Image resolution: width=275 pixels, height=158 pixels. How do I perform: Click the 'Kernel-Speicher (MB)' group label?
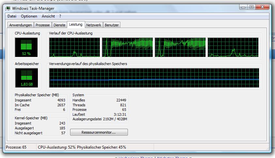(x=31, y=118)
